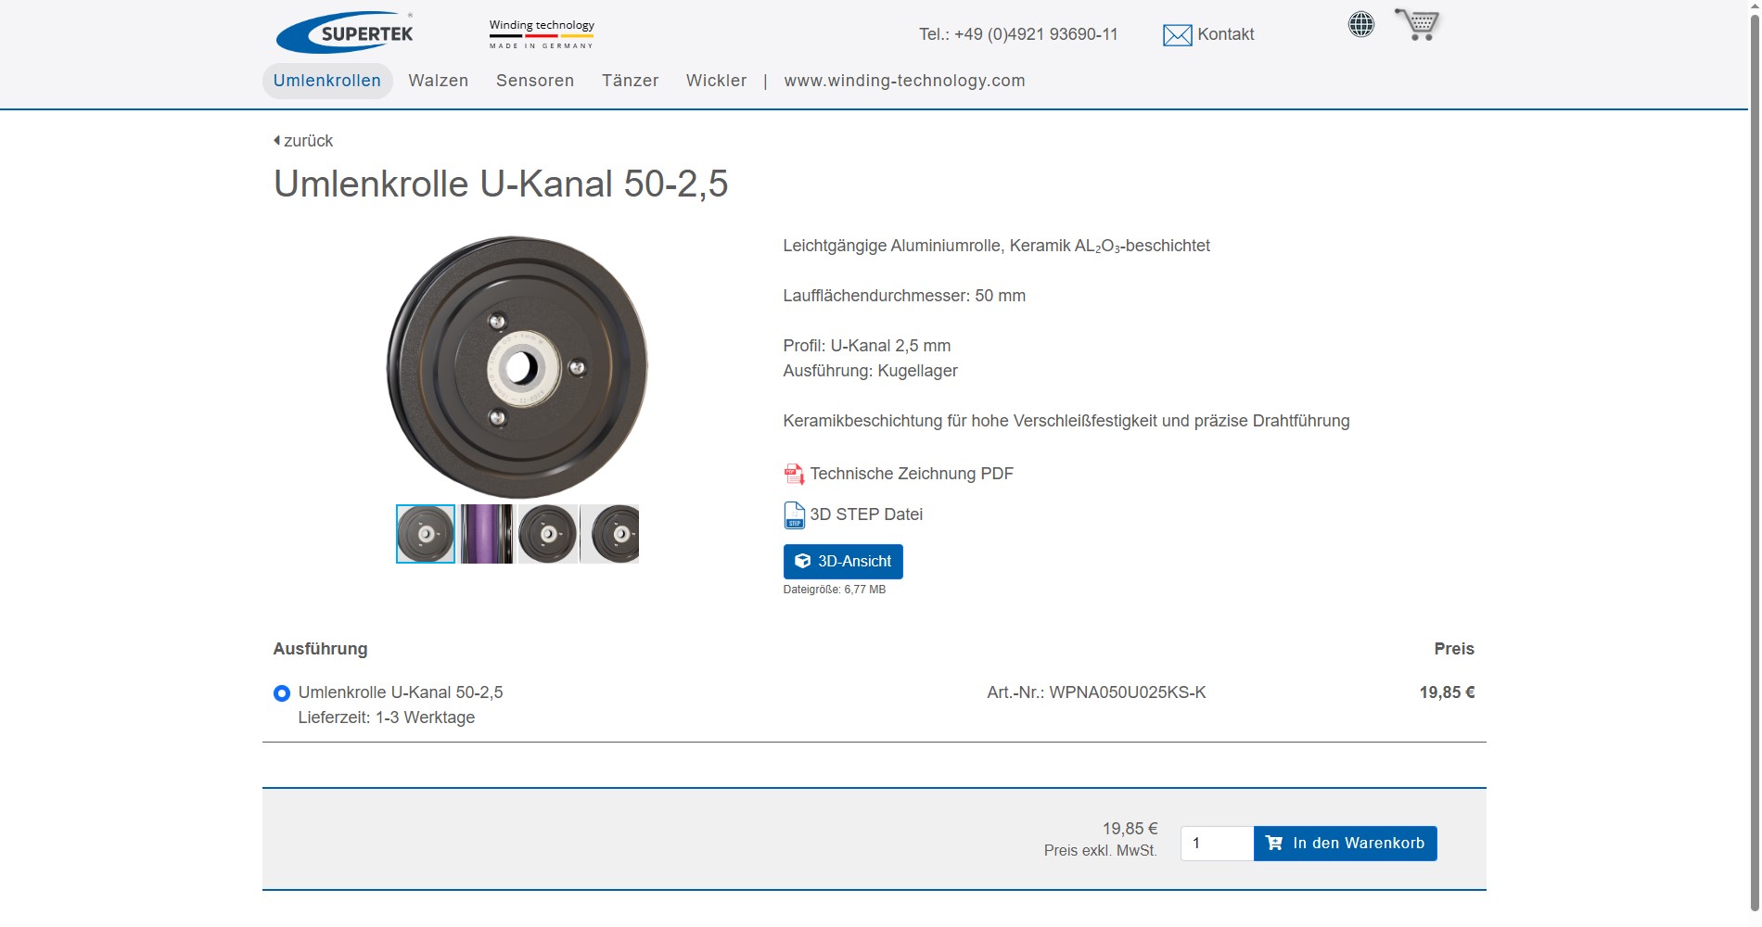Expand the zurück navigation link

(307, 140)
